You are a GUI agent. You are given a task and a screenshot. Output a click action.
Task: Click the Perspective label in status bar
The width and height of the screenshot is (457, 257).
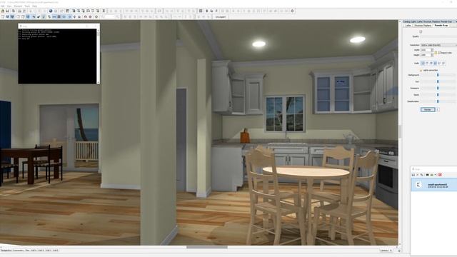6,251
